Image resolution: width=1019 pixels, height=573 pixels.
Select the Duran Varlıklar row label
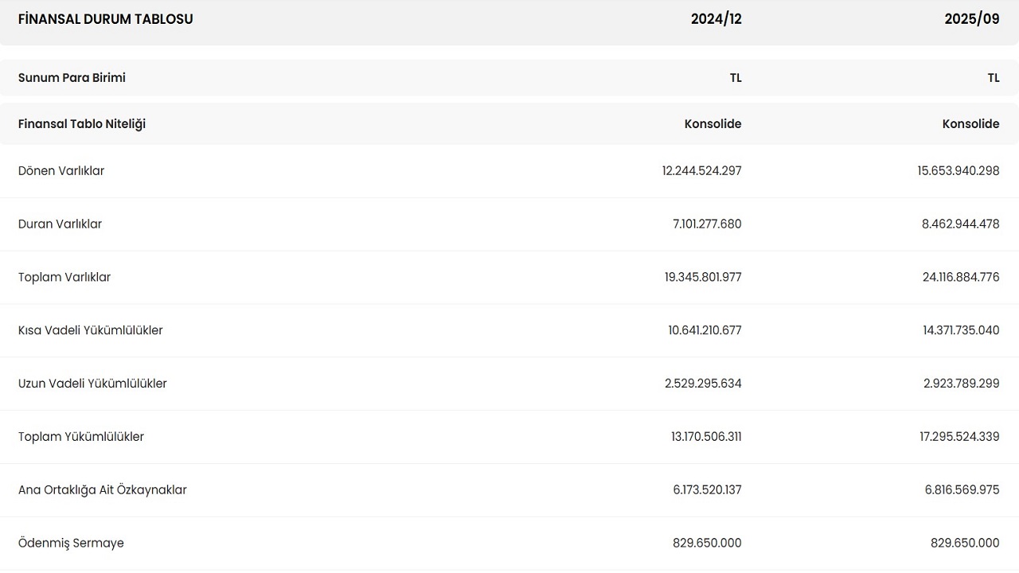pos(60,224)
